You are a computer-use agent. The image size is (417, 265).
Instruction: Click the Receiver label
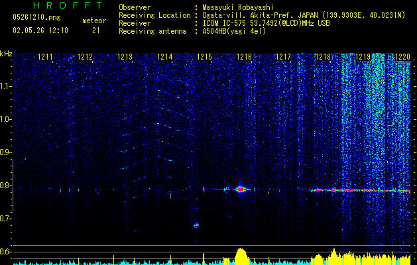coord(135,23)
